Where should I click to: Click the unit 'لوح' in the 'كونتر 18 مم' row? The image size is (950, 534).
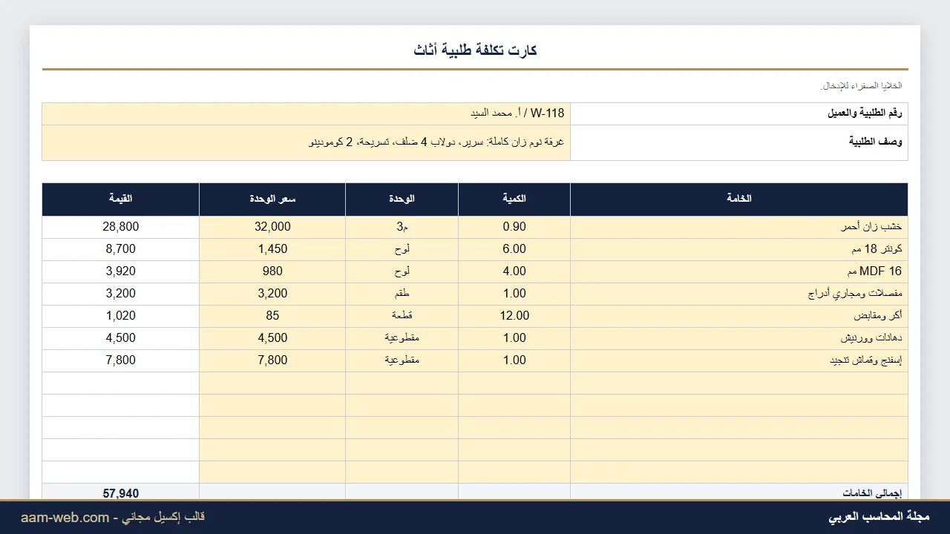(x=402, y=249)
